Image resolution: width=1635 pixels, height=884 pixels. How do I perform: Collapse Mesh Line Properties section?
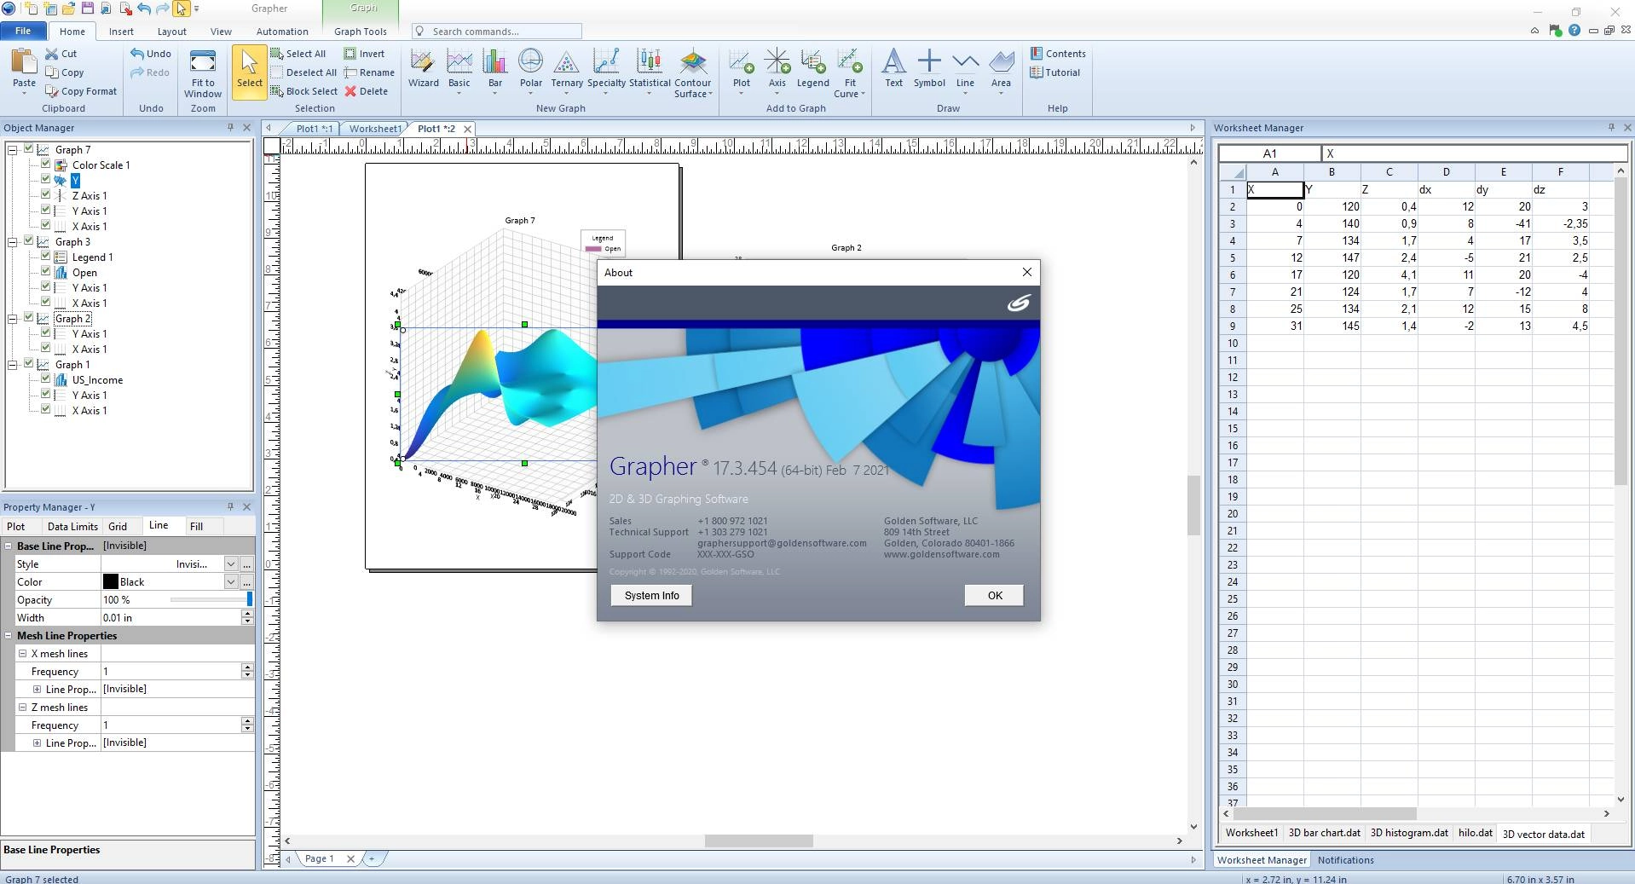(9, 635)
